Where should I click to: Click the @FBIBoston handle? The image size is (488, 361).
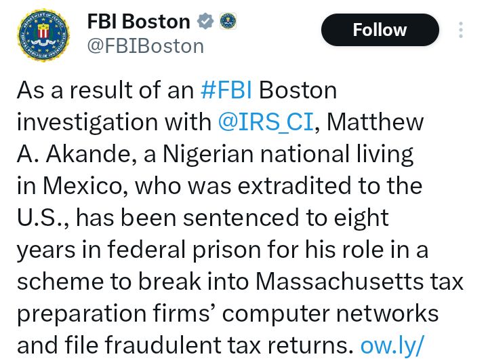tap(145, 46)
